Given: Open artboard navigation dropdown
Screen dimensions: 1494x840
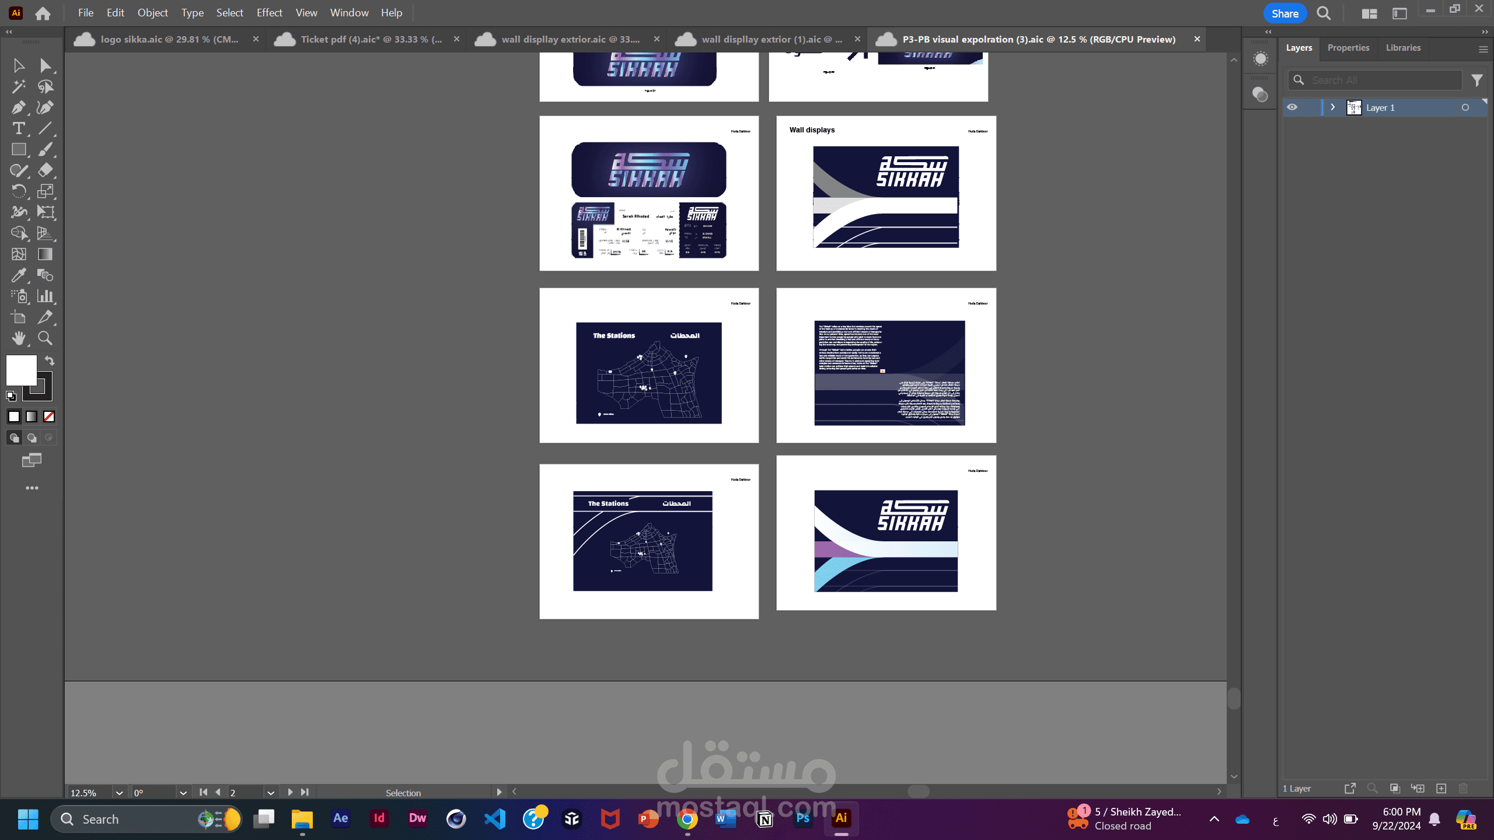Looking at the screenshot, I should coord(271,793).
